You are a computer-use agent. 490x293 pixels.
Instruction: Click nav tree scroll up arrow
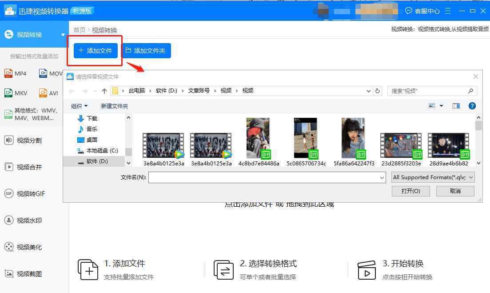[128, 117]
